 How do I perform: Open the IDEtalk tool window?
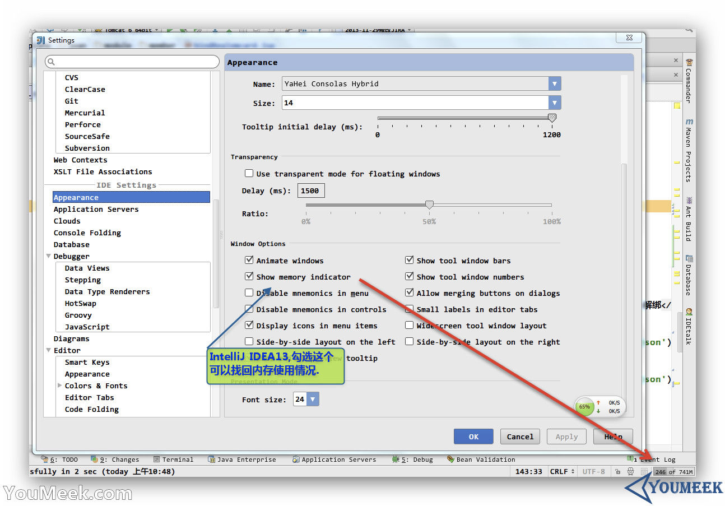pos(689,326)
